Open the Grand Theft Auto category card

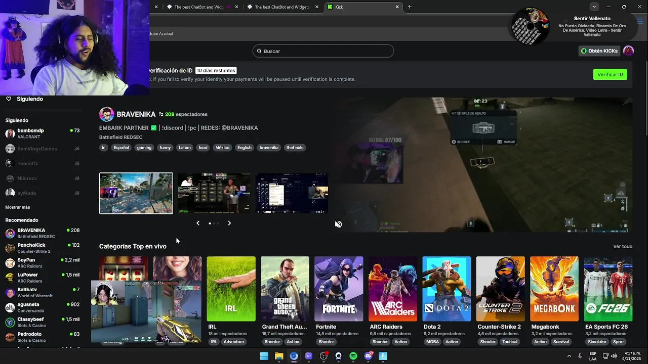285,289
